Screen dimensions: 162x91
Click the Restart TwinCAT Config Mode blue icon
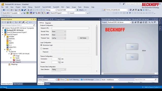coord(31,13)
